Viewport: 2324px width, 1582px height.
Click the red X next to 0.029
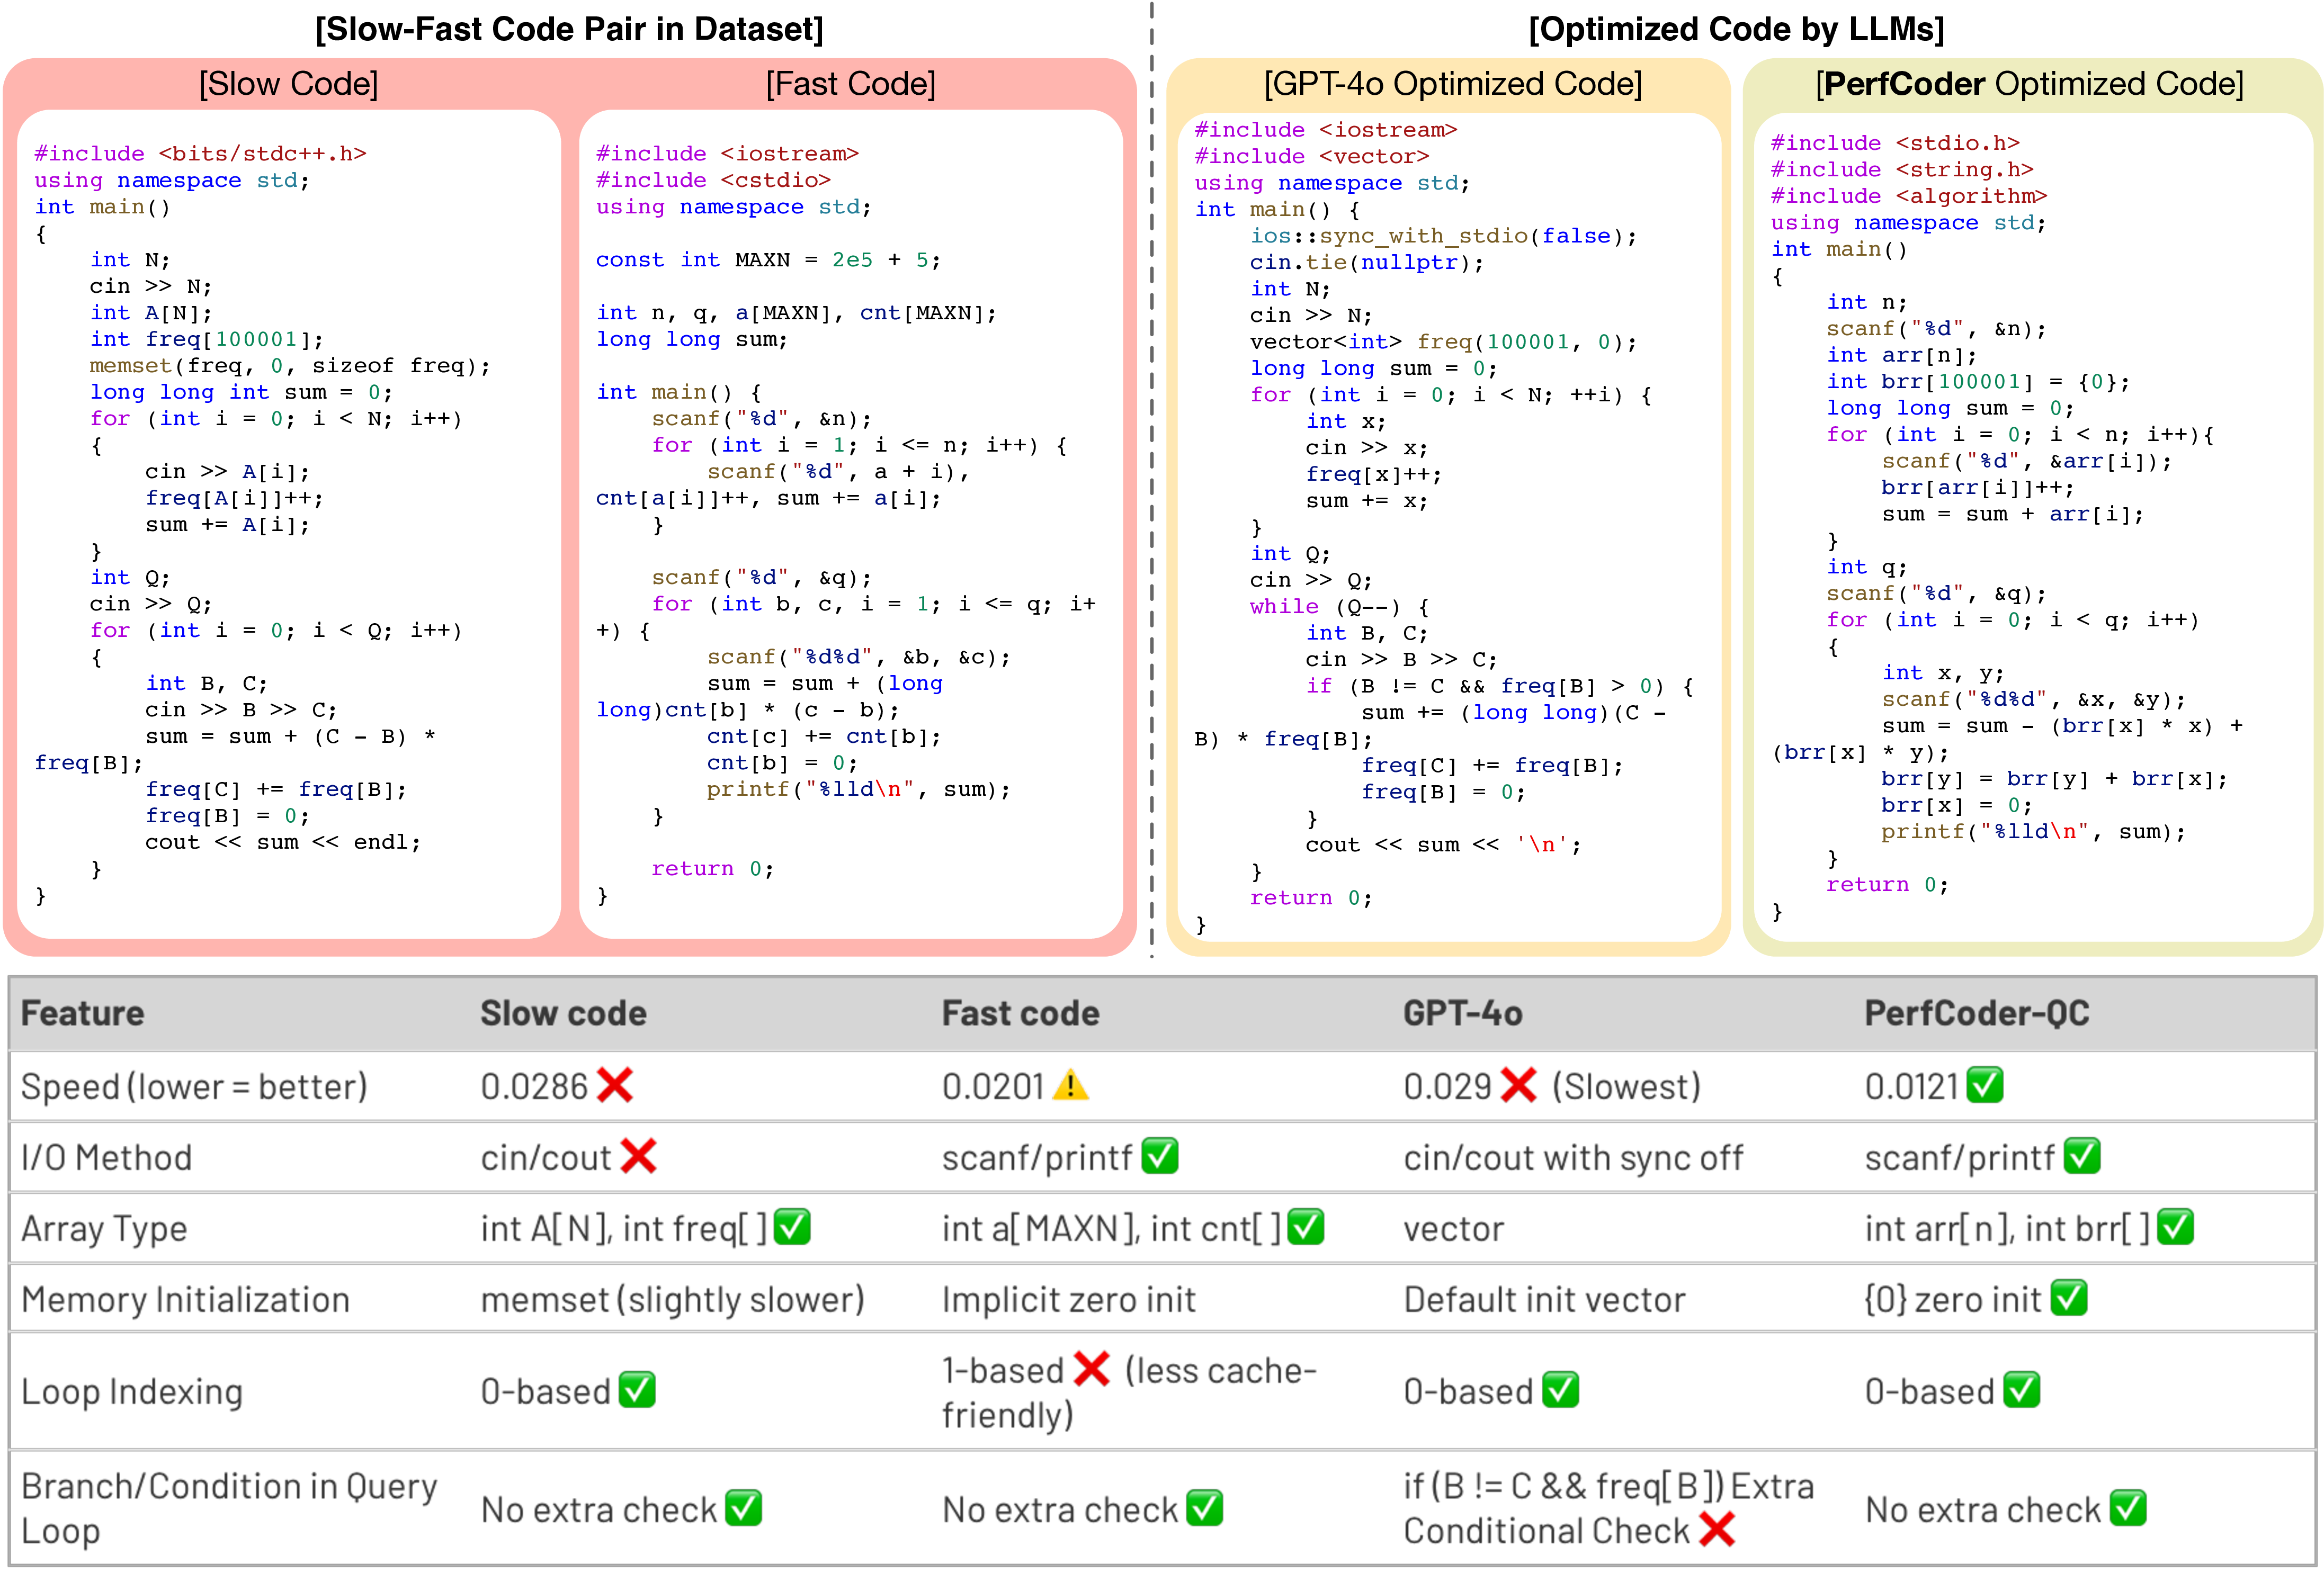(x=1519, y=1084)
